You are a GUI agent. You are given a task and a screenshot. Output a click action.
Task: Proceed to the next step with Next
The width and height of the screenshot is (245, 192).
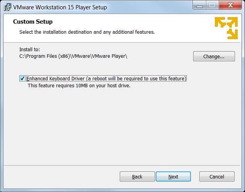coord(173,176)
